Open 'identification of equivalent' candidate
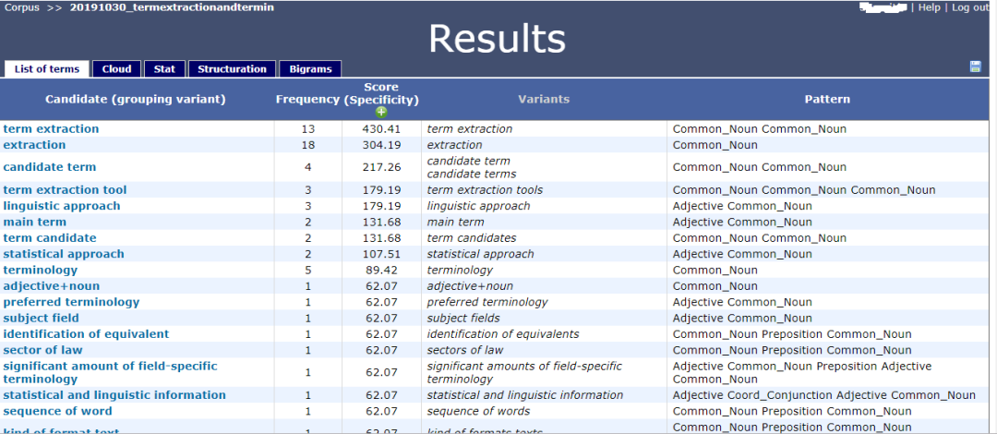 coord(87,333)
